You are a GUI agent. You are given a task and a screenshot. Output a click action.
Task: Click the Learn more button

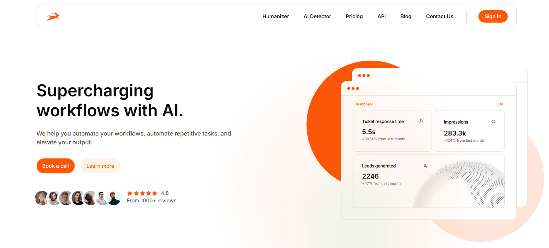pos(100,166)
